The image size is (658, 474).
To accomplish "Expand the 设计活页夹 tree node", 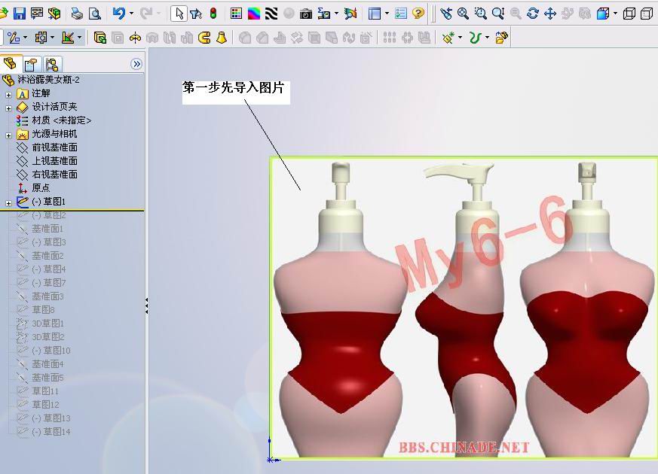I will coord(8,108).
